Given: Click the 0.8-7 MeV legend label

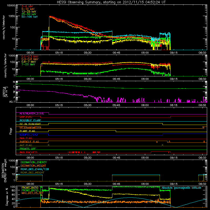Looking at the screenshot, I should (29, 62).
